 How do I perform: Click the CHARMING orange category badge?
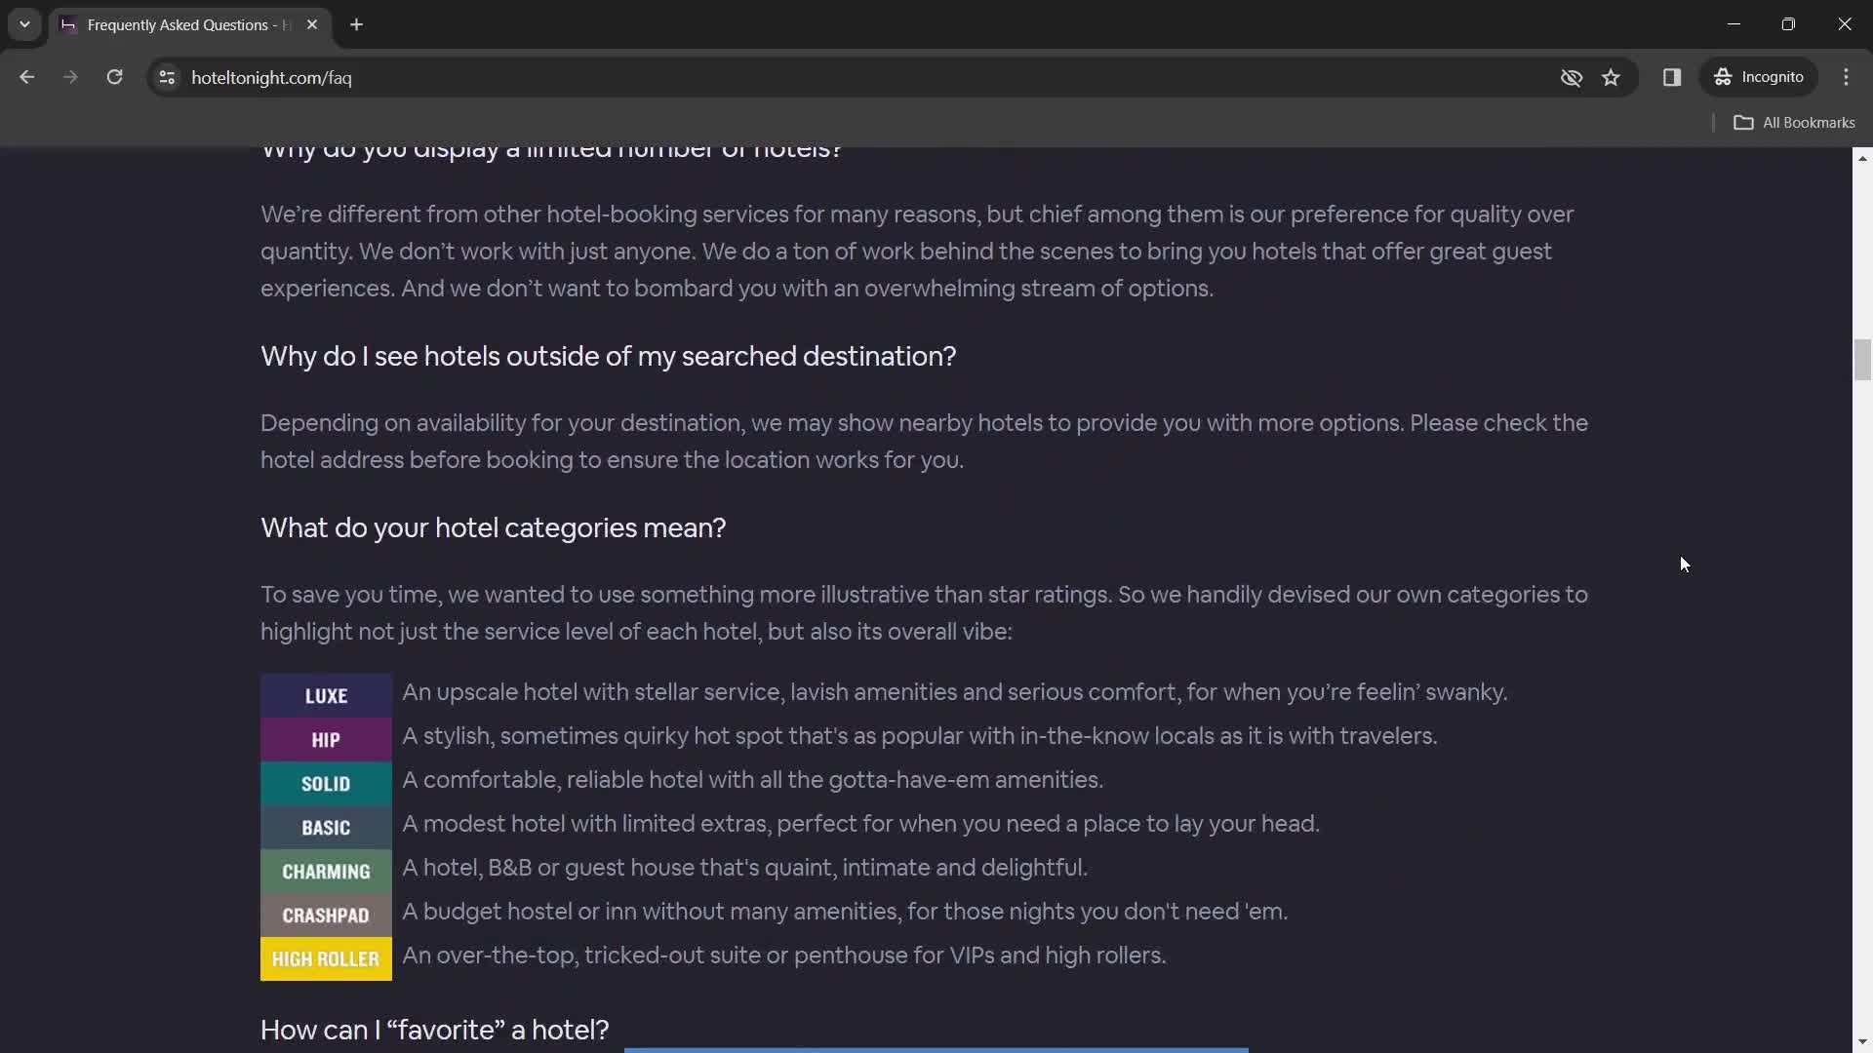pyautogui.click(x=326, y=871)
